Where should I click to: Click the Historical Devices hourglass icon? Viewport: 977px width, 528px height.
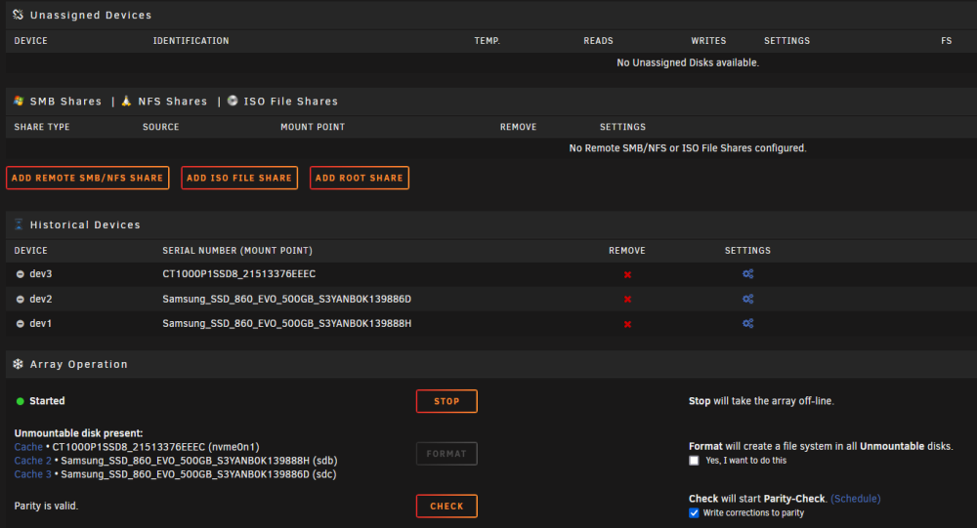[19, 224]
